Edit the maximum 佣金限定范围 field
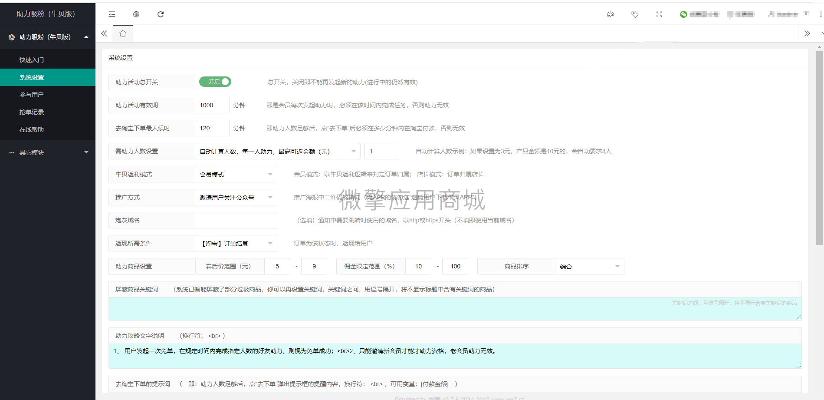Viewport: 824px width, 400px height. click(x=455, y=266)
